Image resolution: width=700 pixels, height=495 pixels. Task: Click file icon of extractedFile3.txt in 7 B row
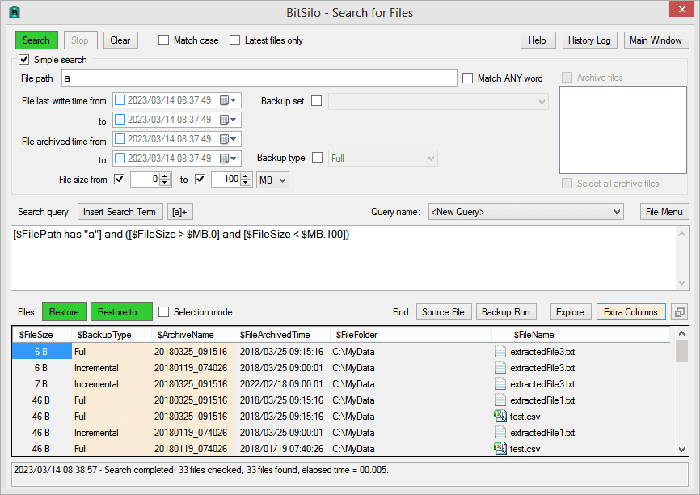500,383
